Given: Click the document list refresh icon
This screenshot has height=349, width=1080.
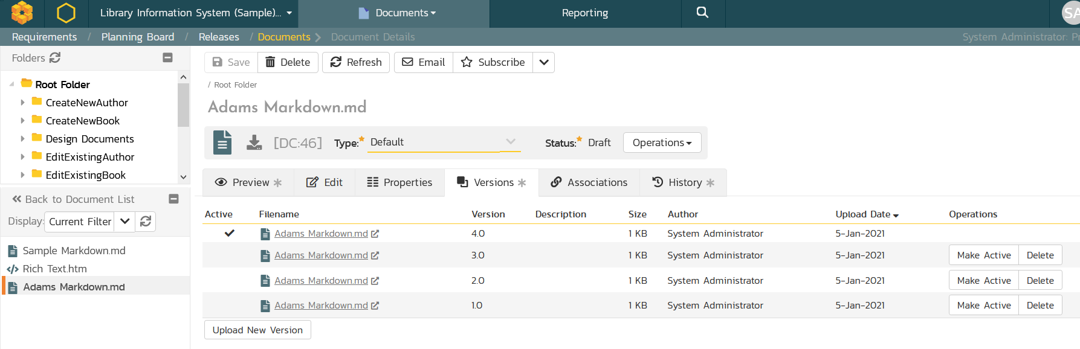Looking at the screenshot, I should (x=146, y=222).
